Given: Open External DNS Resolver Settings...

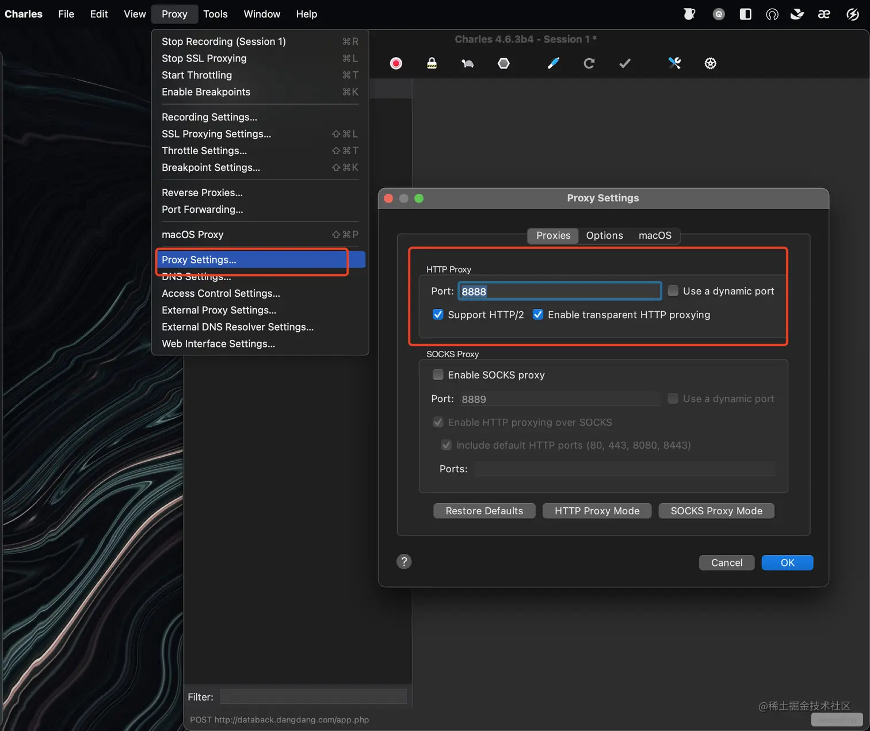Looking at the screenshot, I should pos(260,327).
